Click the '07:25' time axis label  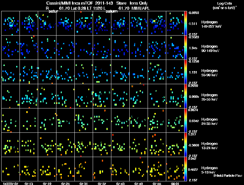click(65, 183)
